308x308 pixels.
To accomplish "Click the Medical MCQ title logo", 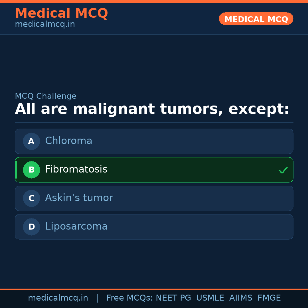I will tap(61, 13).
